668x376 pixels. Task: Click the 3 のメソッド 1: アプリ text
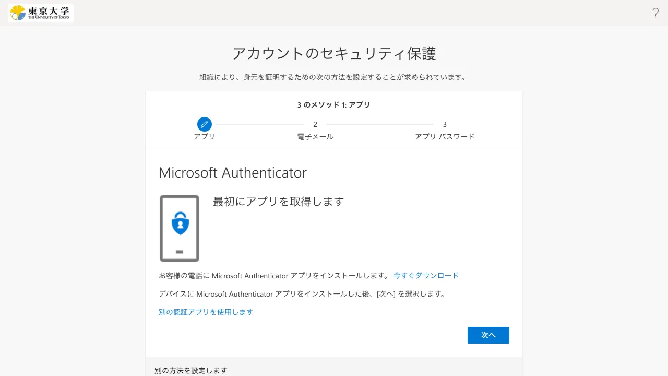pyautogui.click(x=333, y=105)
